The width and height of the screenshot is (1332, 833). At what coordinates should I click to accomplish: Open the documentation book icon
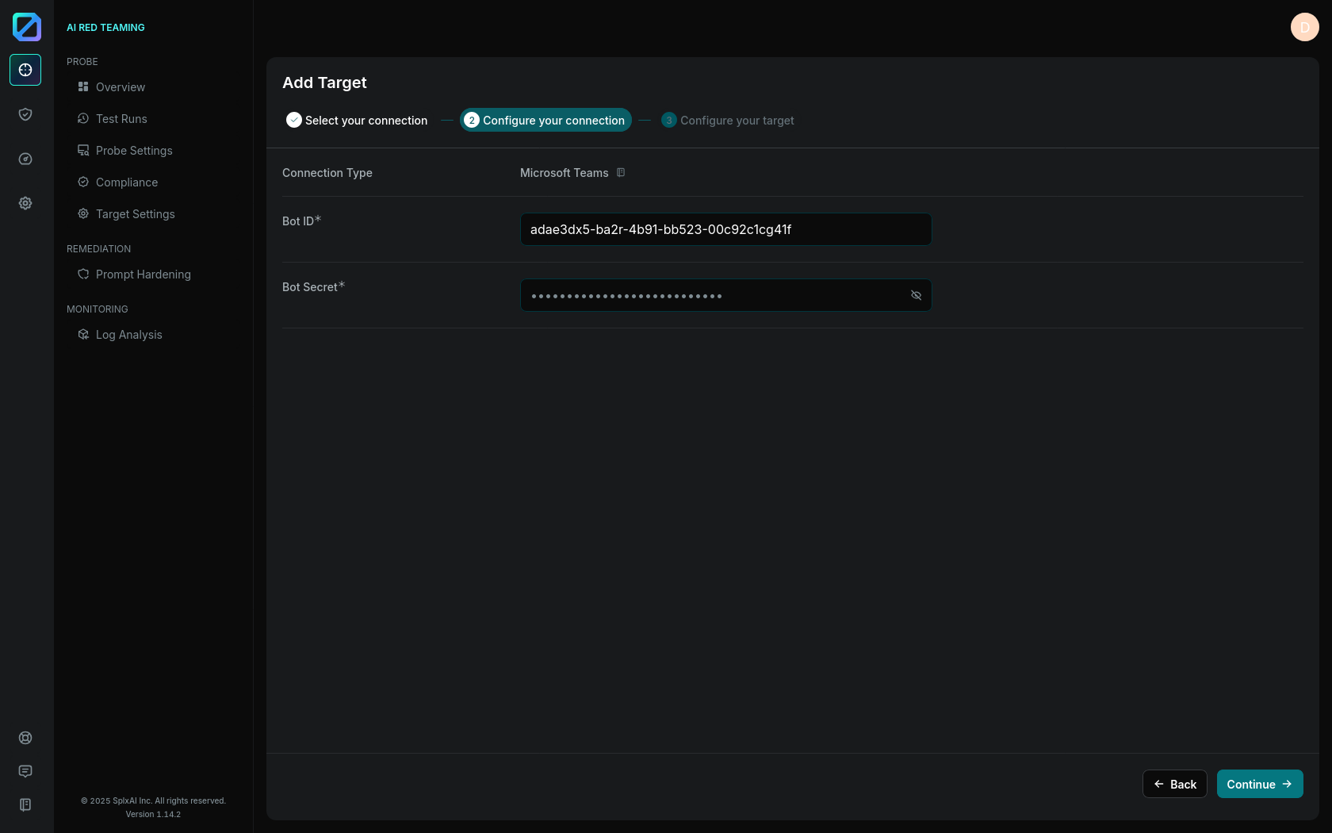[x=25, y=804]
